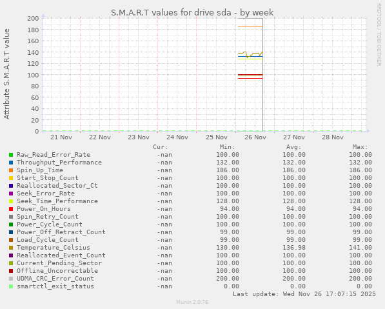The height and width of the screenshot is (309, 385).
Task: Click the wavy Temperature_Celsius line on graph
Action: point(250,54)
